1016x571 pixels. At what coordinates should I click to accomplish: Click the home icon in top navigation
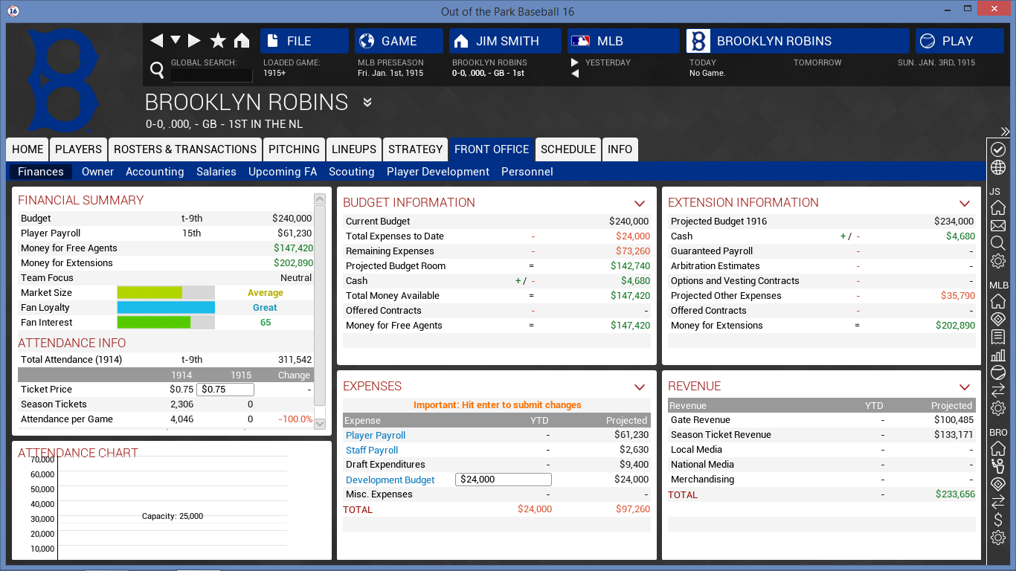tap(242, 40)
